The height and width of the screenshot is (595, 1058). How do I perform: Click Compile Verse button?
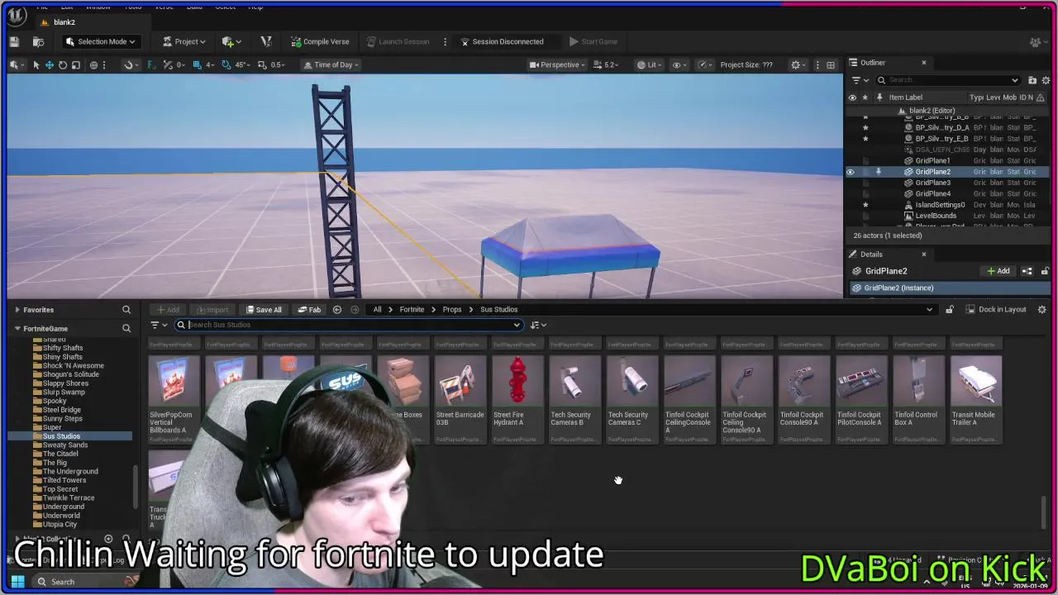[x=320, y=41]
